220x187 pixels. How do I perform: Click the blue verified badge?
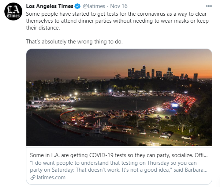click(x=78, y=6)
